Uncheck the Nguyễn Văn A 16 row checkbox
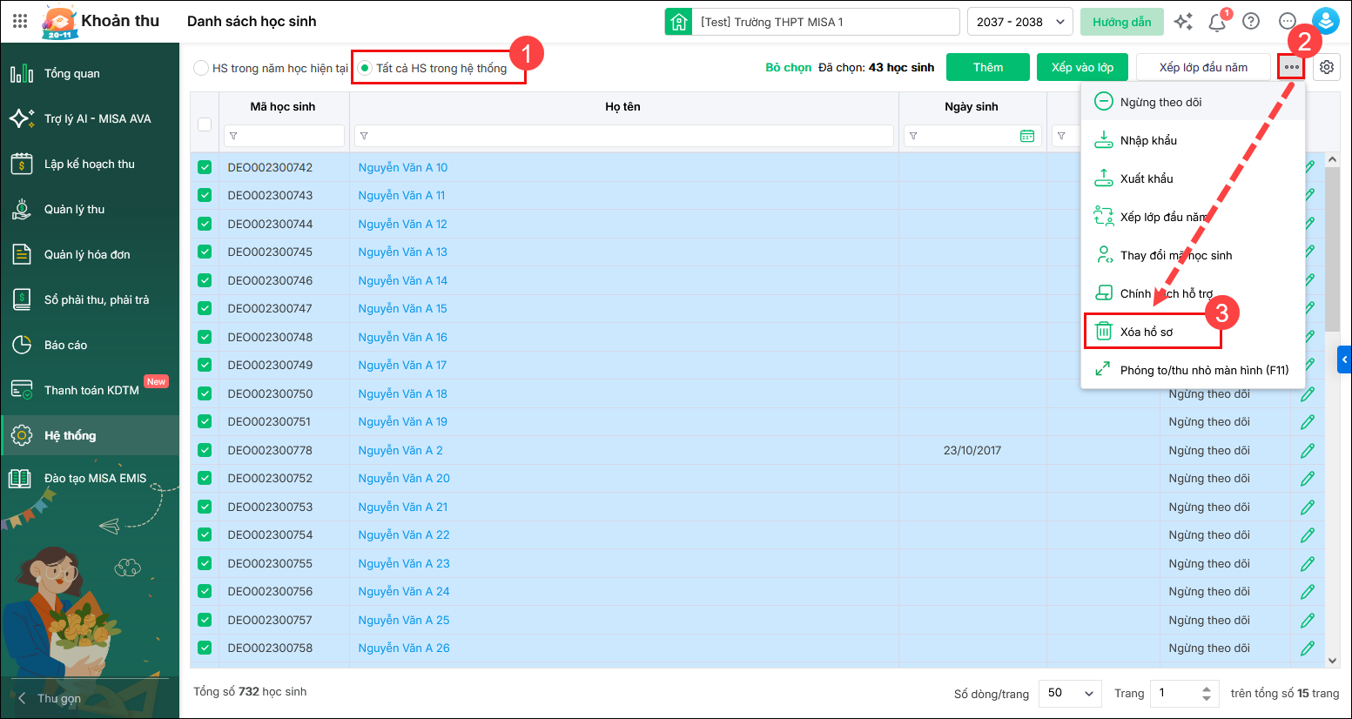Screen dimensions: 1352x719 point(205,337)
